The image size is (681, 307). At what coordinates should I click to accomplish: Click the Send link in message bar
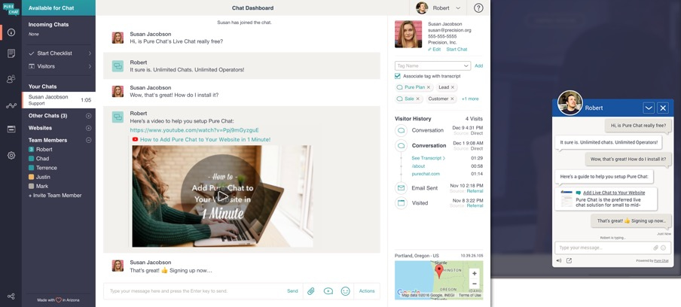(292, 291)
